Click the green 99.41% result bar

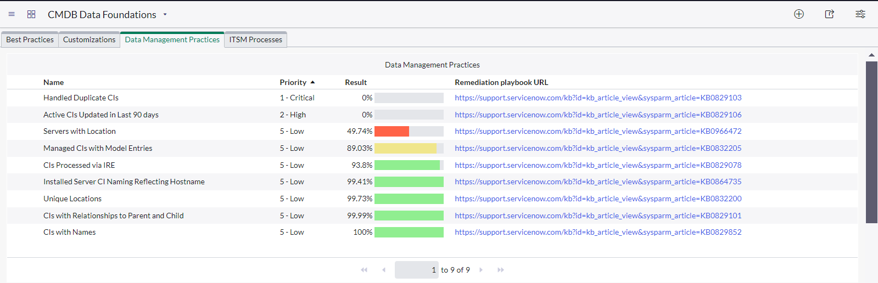point(409,182)
